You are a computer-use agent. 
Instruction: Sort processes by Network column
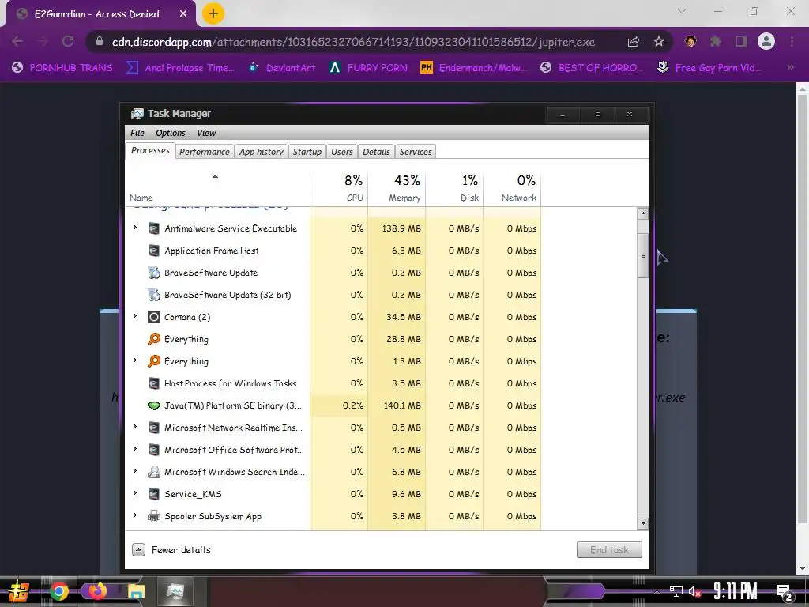(x=512, y=188)
